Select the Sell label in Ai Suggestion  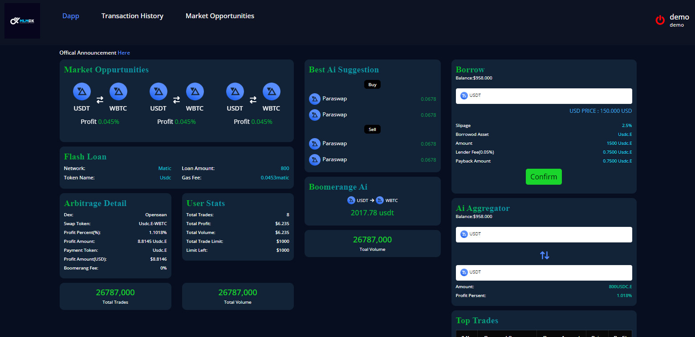point(372,130)
